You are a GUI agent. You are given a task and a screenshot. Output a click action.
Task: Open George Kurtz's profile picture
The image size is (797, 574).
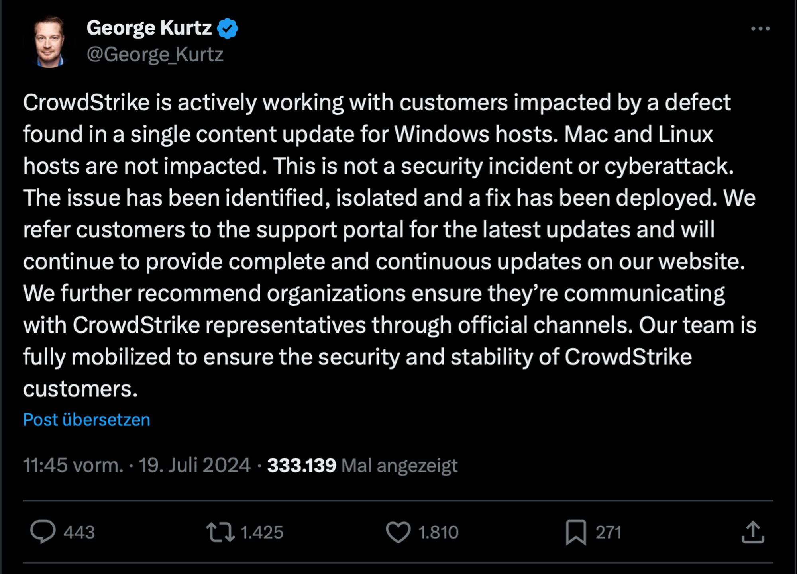(x=49, y=42)
